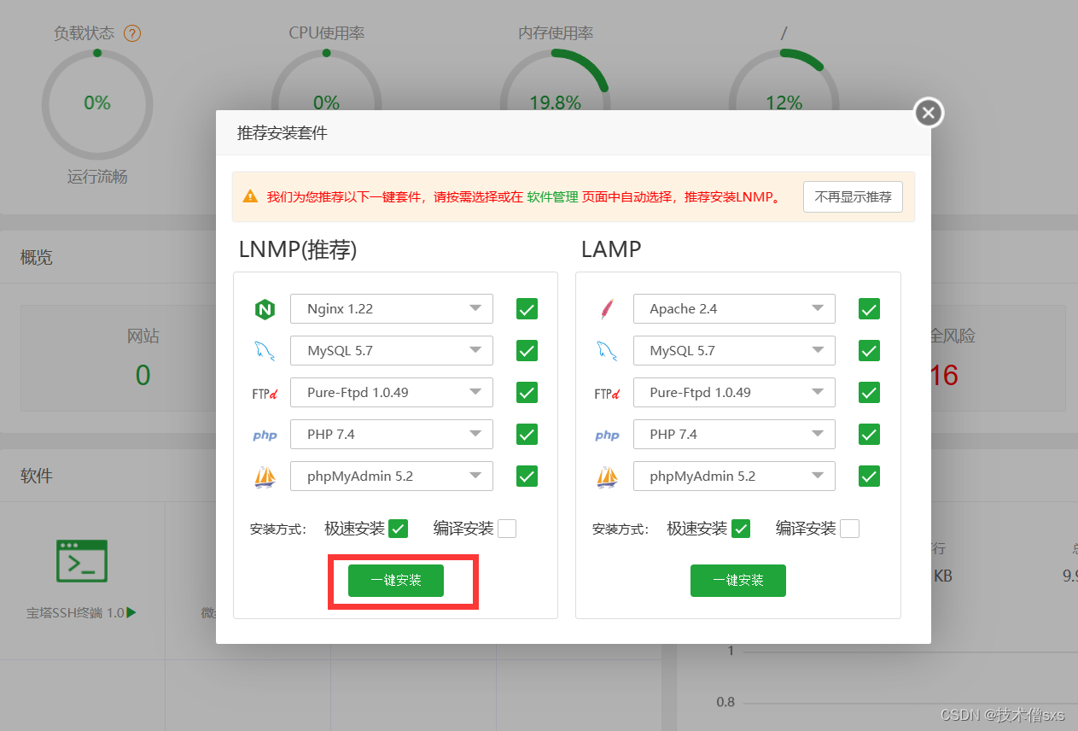Click the 推荐安装套件 dialog title

(x=282, y=133)
